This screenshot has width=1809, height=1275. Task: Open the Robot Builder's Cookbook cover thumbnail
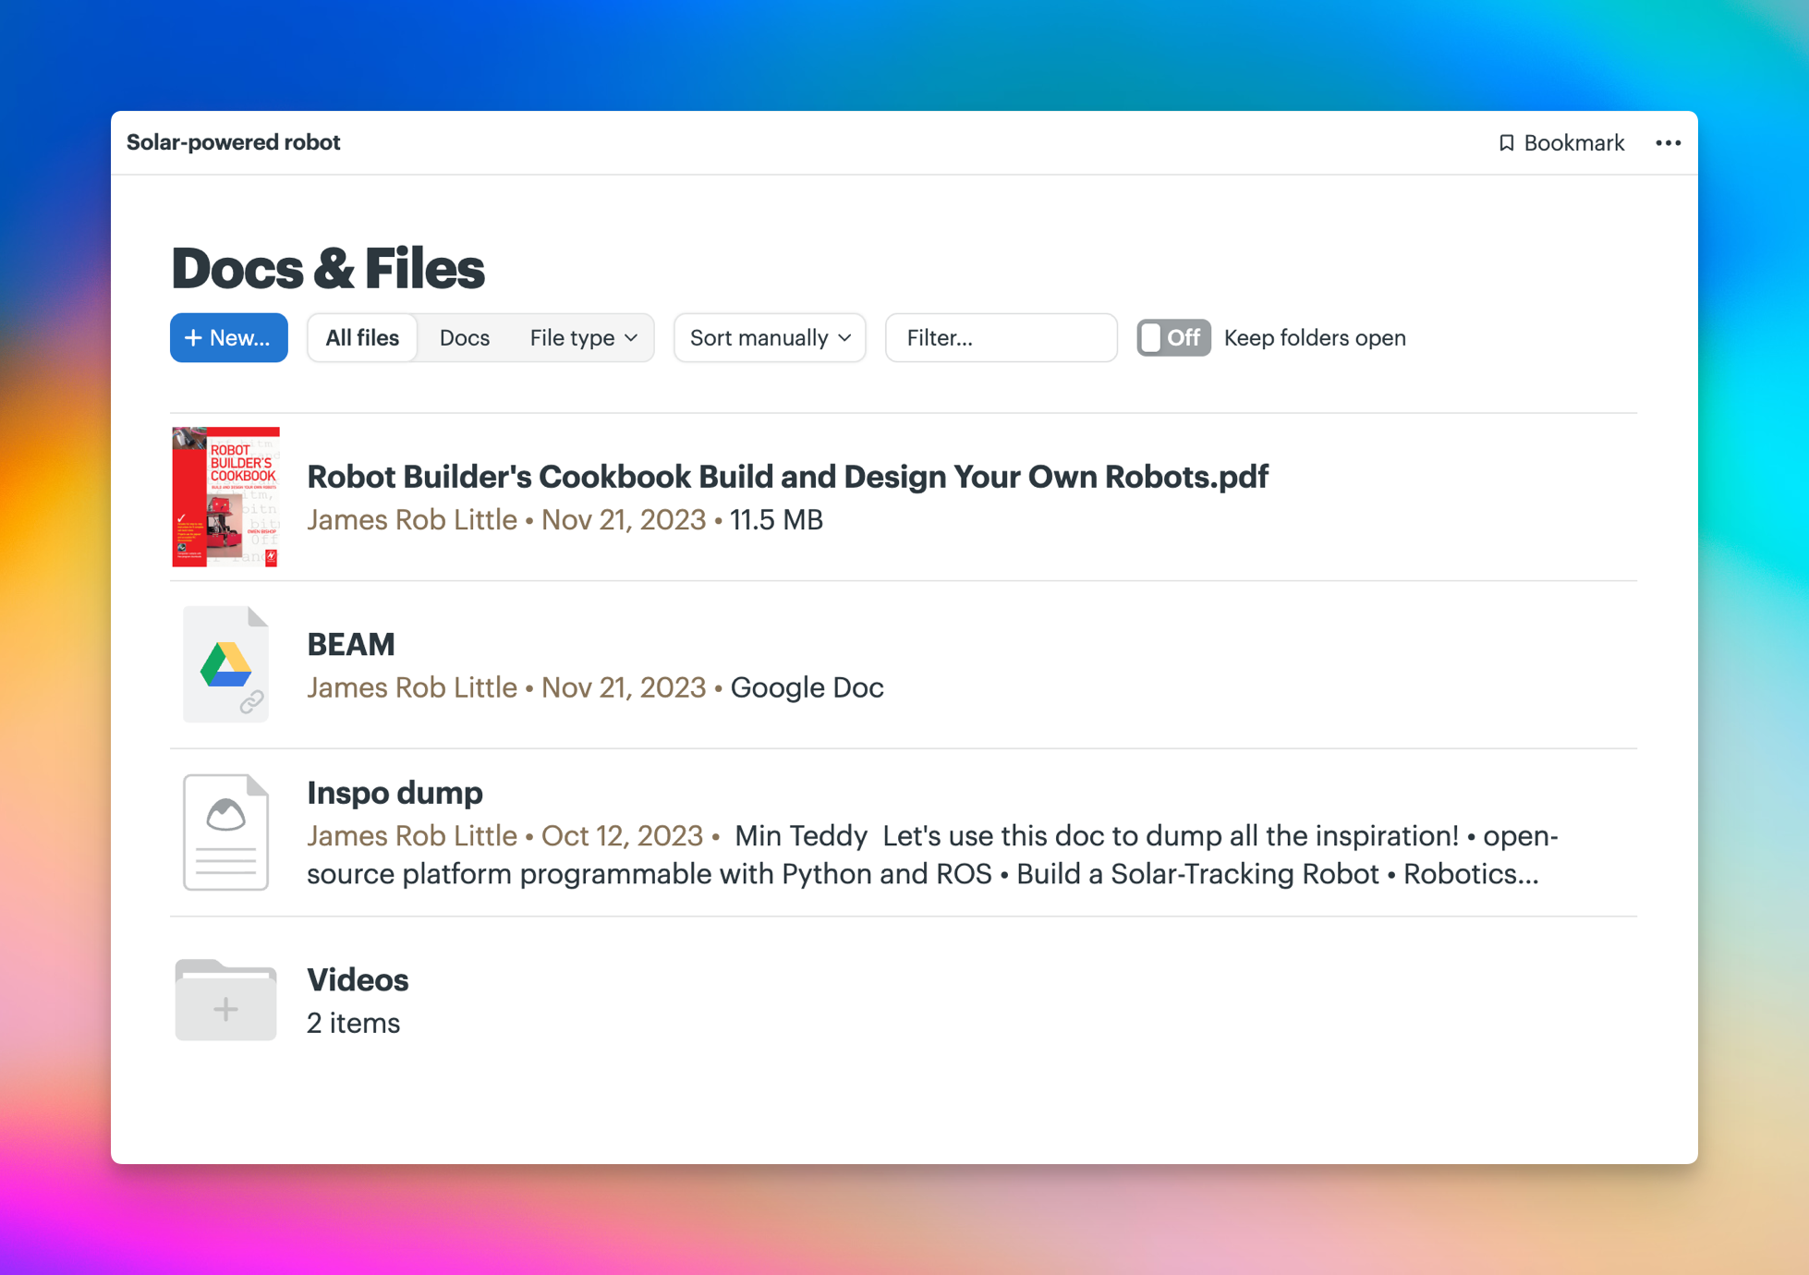pos(225,497)
